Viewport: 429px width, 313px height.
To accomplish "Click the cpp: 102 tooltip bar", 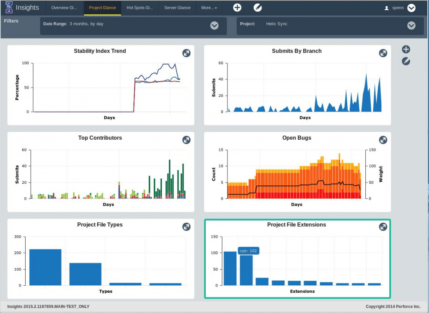I will point(248,250).
